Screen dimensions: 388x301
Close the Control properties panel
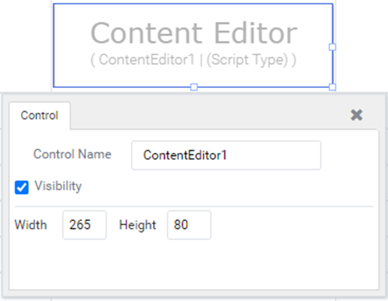coord(357,115)
